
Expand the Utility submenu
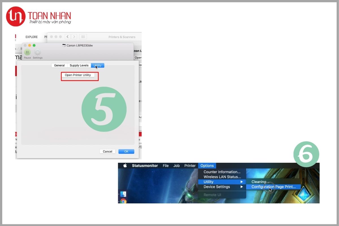click(222, 182)
